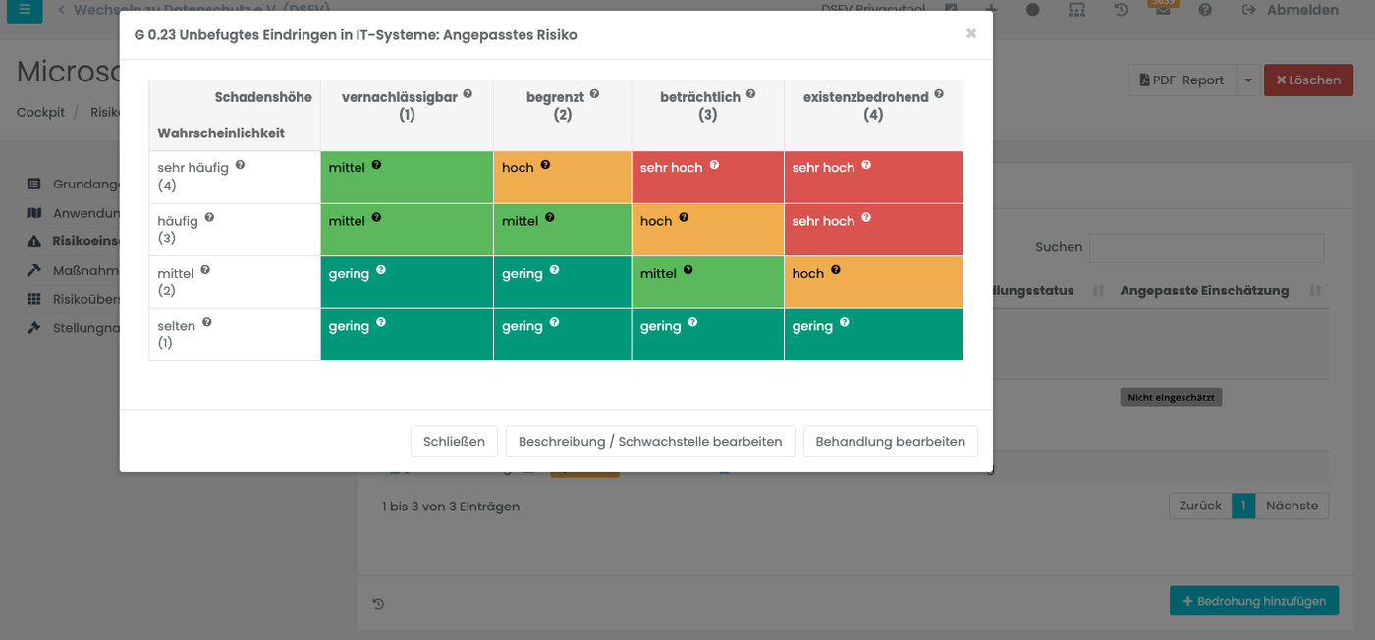Viewport: 1375px width, 640px height.
Task: Click help icon next to 'beträchtlich' header
Action: click(x=750, y=94)
